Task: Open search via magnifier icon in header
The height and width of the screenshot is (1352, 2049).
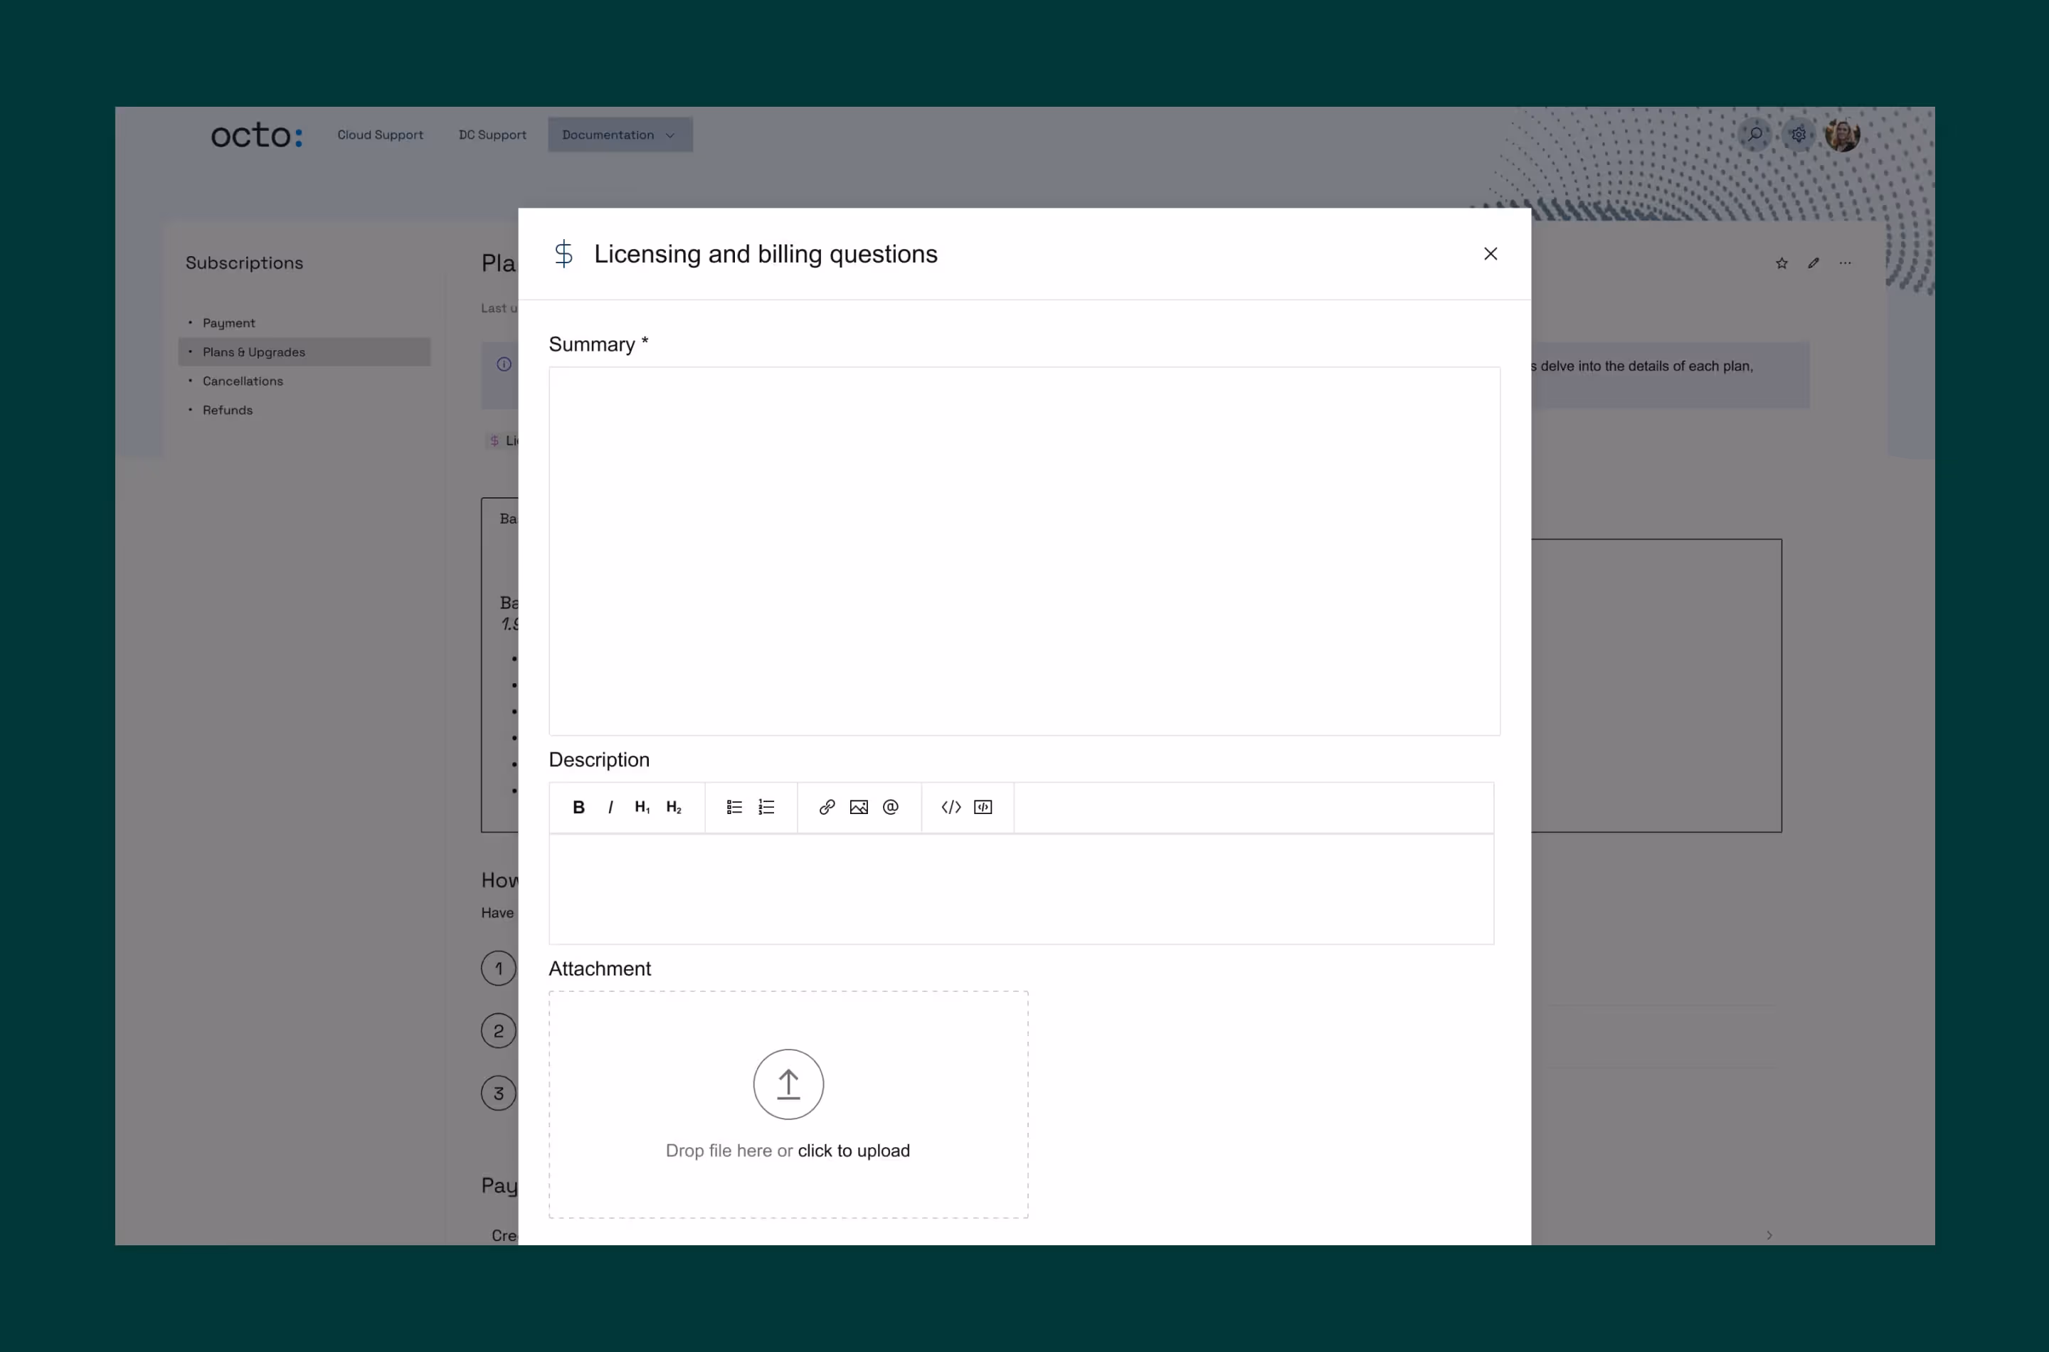Action: click(x=1754, y=134)
